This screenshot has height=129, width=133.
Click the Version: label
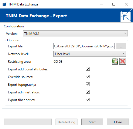point(12,34)
